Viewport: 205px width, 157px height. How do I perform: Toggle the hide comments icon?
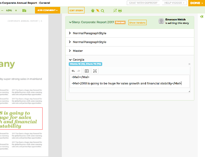coord(115,10)
